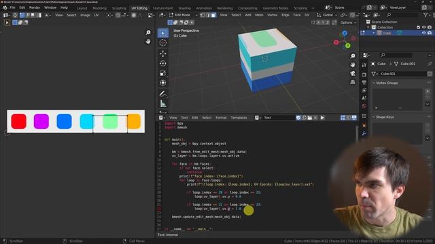Toggle the Collection exclude checkbox in the outliner
435x244 pixels.
[419, 27]
